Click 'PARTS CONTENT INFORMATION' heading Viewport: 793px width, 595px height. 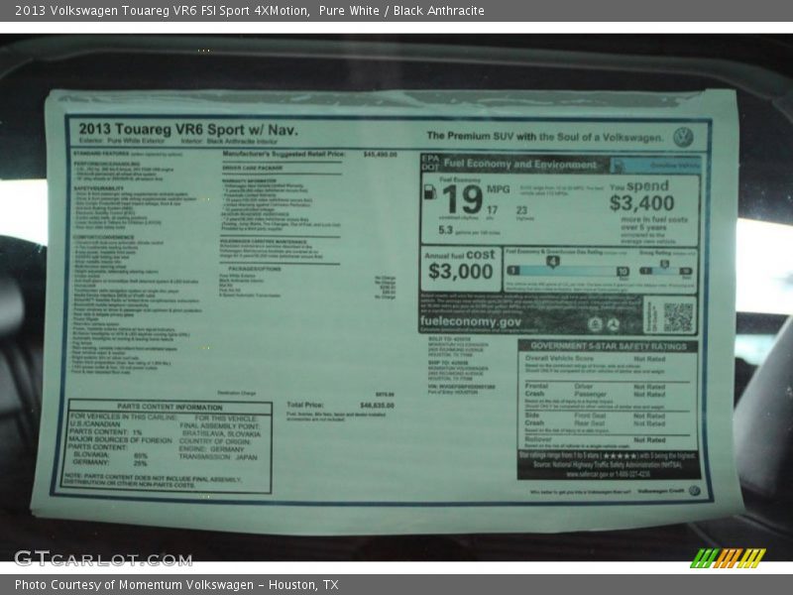[170, 407]
